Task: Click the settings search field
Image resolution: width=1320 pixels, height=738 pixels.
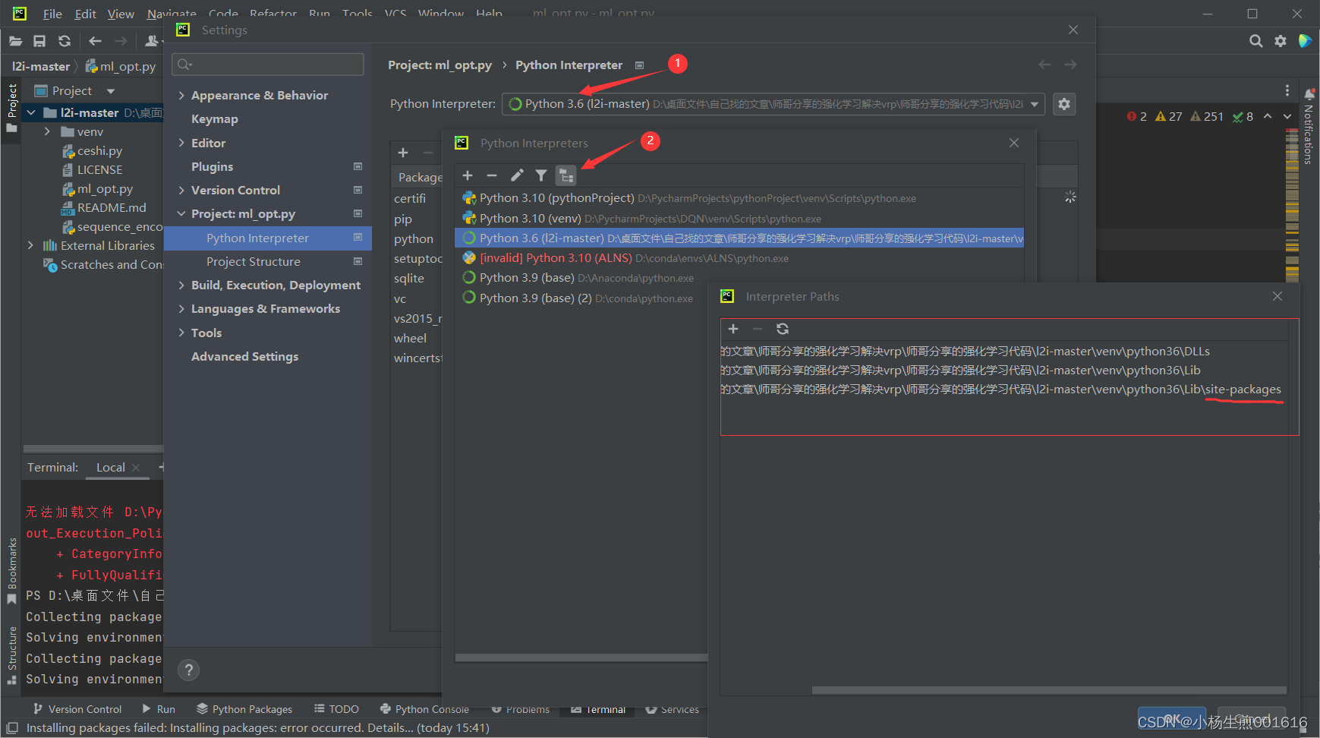Action: tap(268, 65)
